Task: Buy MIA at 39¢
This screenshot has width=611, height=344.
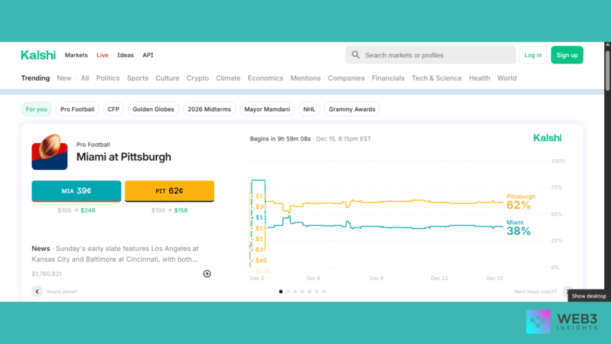Action: click(76, 191)
